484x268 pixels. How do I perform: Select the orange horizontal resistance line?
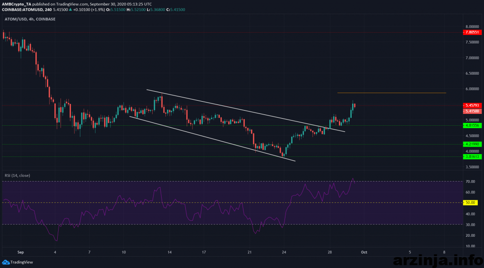point(391,93)
